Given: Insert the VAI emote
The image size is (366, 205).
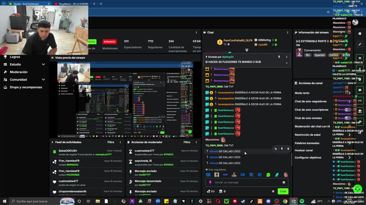Looking at the screenshot, I should click(251, 175).
